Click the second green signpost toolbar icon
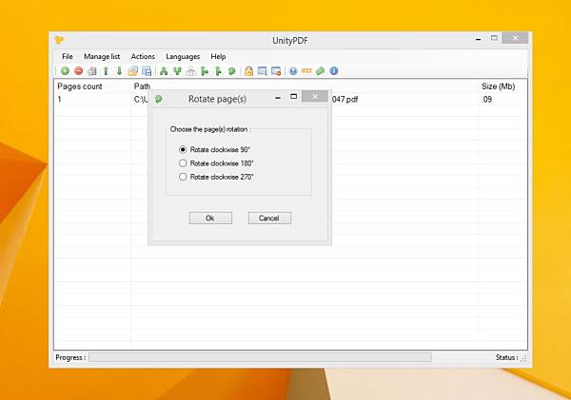Viewport: 571px width, 400px height. coord(218,71)
